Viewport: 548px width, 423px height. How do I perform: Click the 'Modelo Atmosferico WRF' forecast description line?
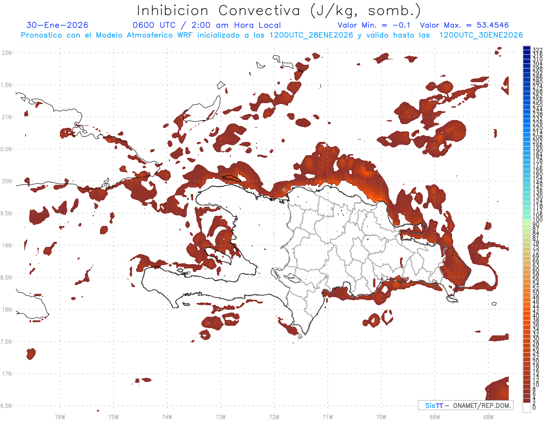(x=272, y=35)
